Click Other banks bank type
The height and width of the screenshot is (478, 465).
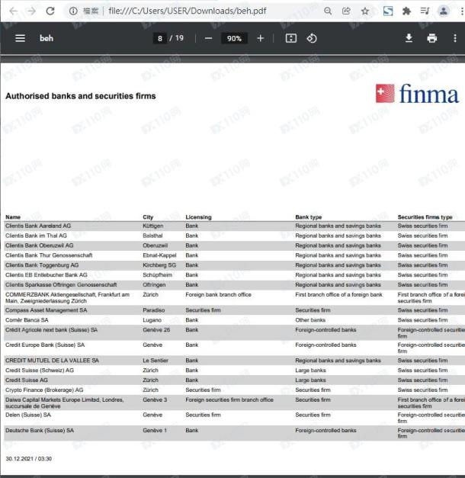310,319
